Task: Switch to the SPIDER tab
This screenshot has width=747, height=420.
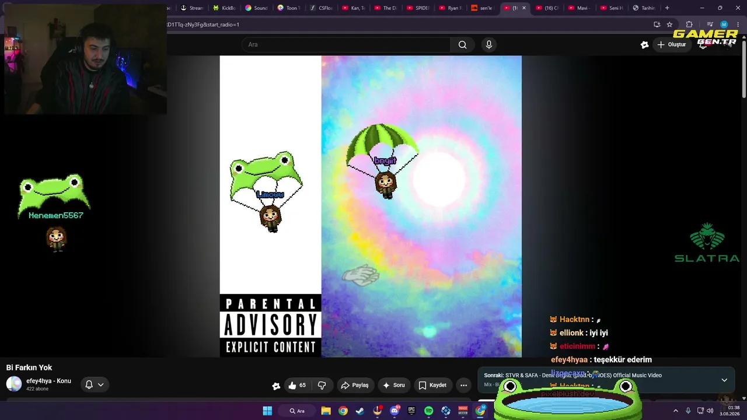Action: tap(418, 8)
